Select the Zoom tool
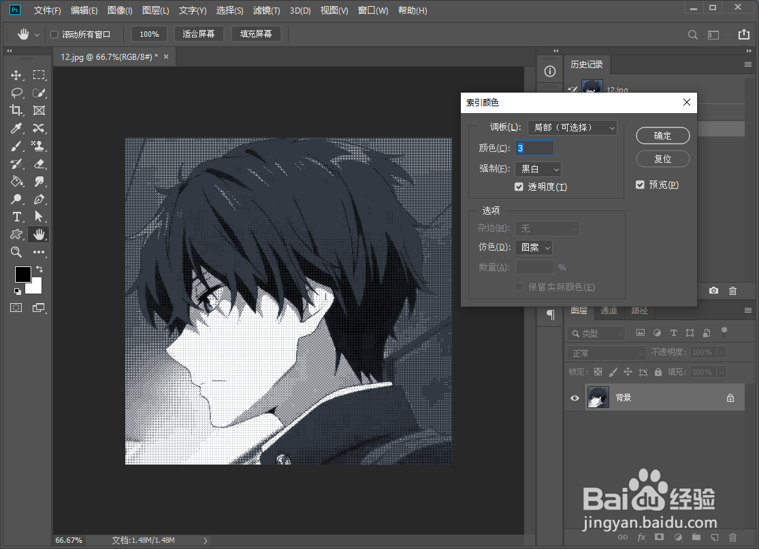 tap(16, 252)
